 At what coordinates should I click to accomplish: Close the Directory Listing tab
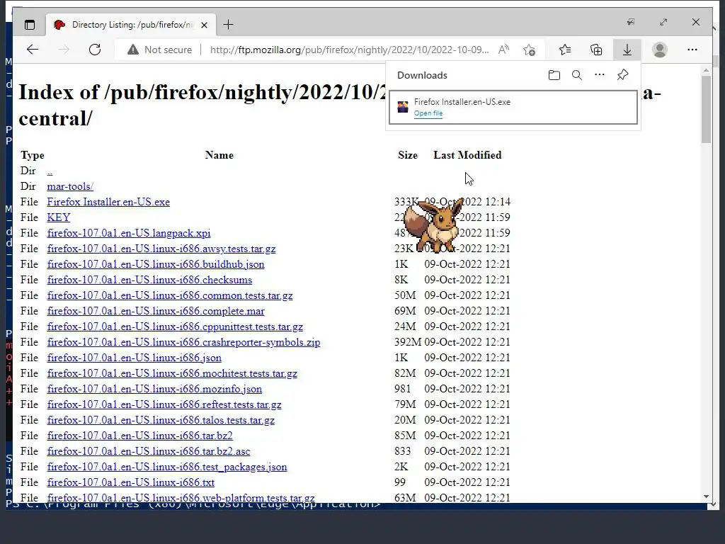(x=205, y=25)
